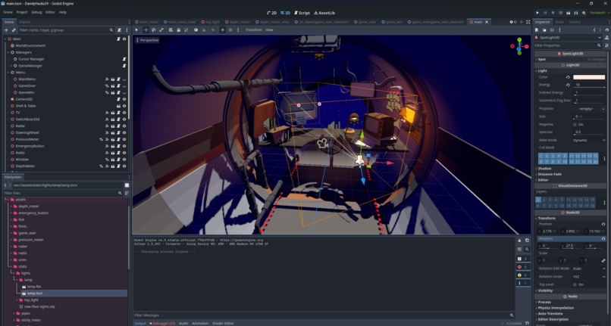The image size is (611, 326).
Task: Click the viewport orientation gizmo
Action: (x=519, y=46)
